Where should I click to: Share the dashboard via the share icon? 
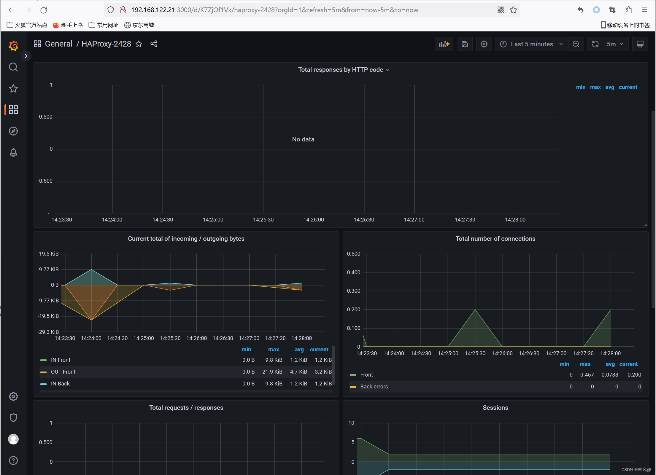[154, 44]
